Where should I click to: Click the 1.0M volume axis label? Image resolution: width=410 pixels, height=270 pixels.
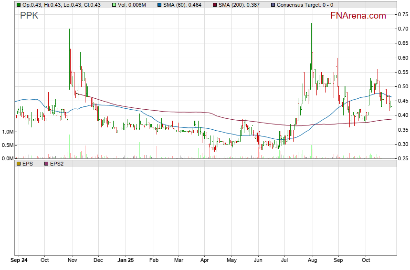pyautogui.click(x=8, y=132)
